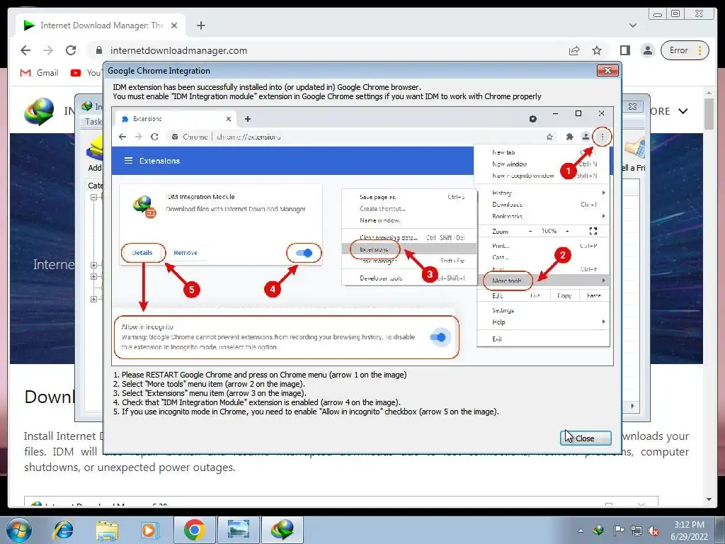Click the page scrollbar up arrow

(709, 93)
